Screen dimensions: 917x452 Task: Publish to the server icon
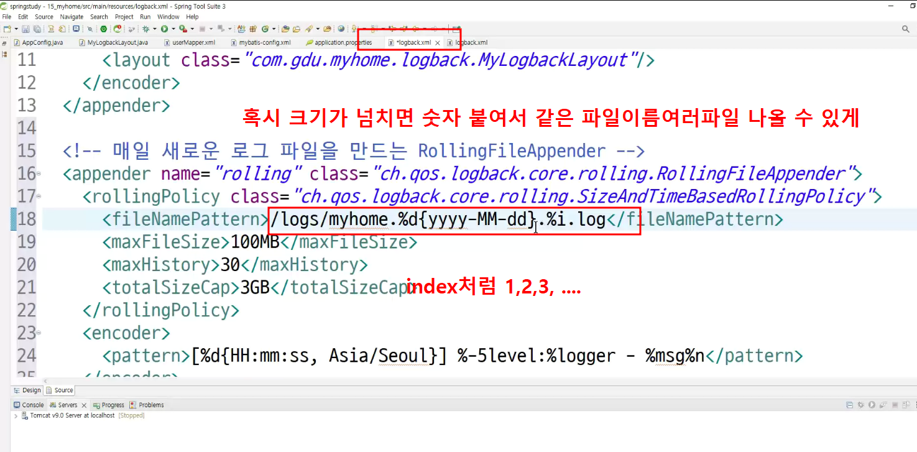[x=906, y=405]
